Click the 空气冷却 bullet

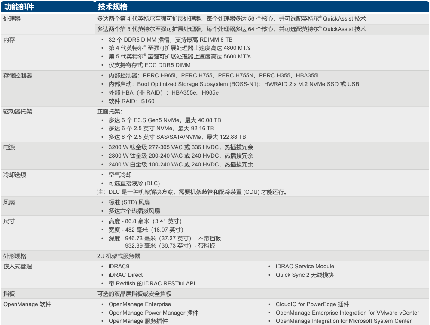point(120,175)
